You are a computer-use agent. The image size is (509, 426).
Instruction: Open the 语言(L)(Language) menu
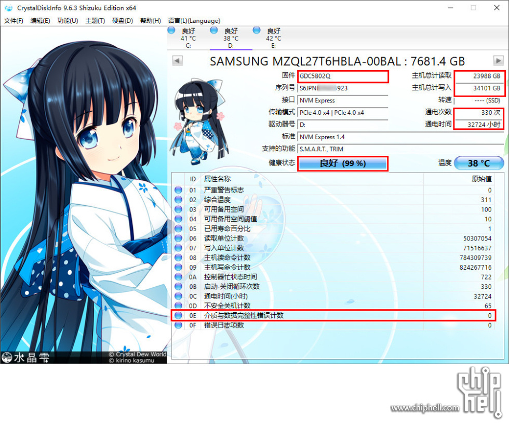click(x=194, y=21)
